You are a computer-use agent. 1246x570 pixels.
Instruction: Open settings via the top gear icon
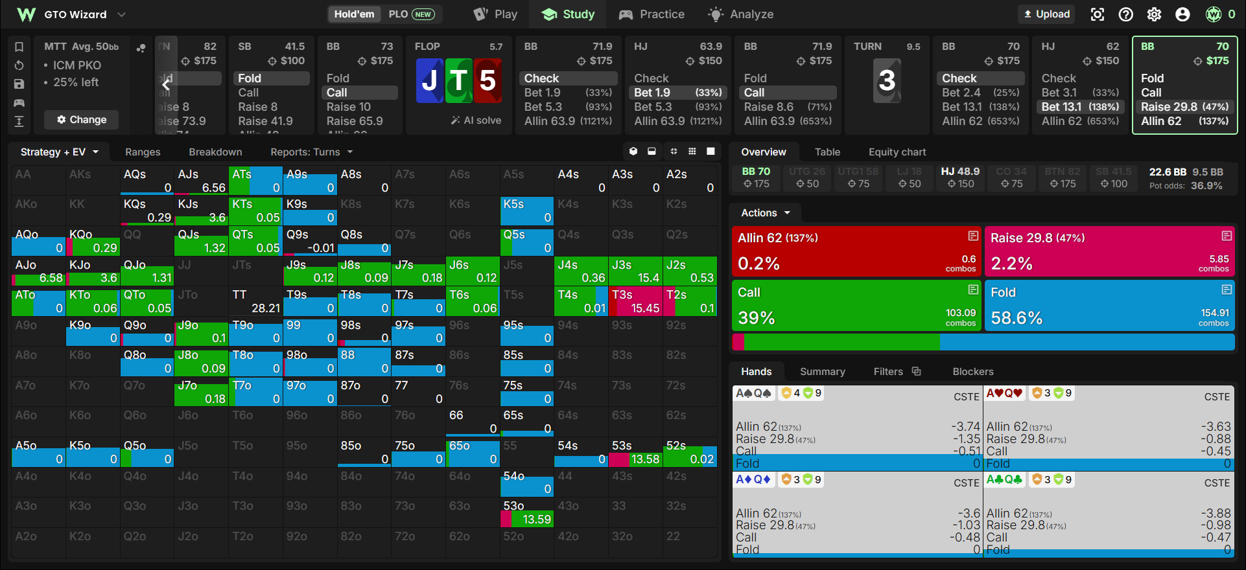point(1155,14)
